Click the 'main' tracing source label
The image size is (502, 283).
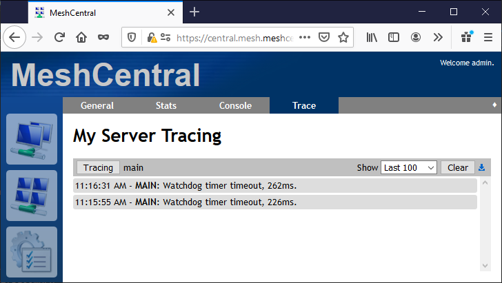[134, 167]
